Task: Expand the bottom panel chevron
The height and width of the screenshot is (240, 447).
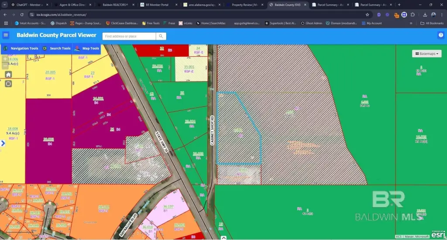Action: coord(223,238)
